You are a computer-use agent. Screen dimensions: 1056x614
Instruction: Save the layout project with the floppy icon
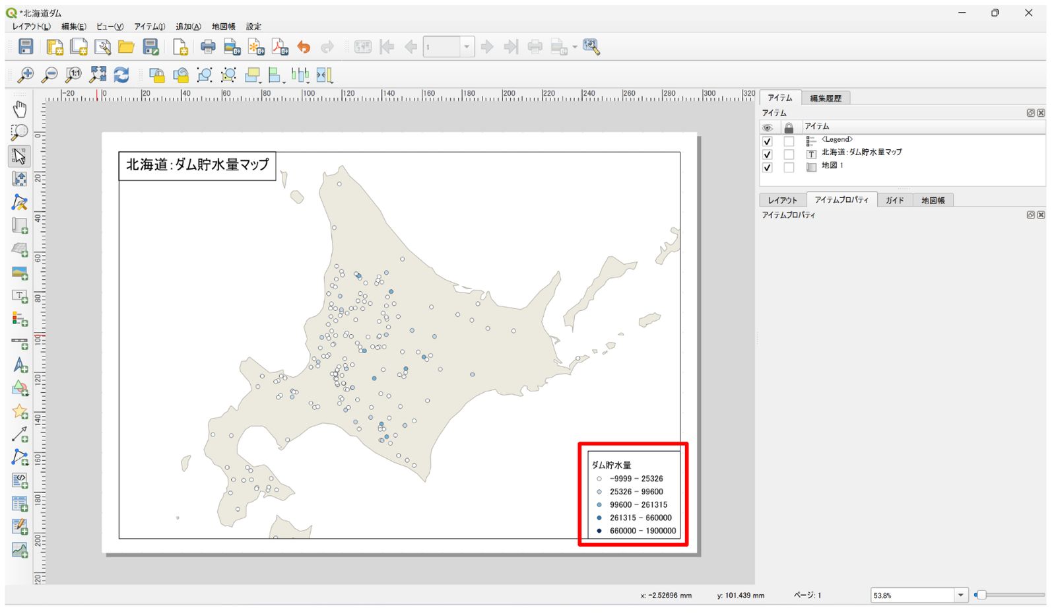point(26,46)
